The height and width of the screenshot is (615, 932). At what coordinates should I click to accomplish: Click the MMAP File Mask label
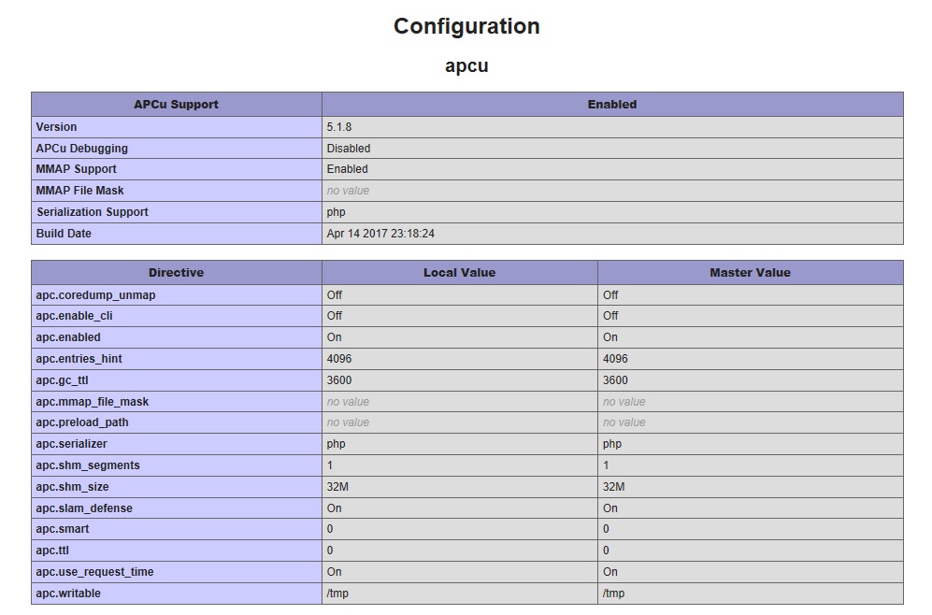pos(79,191)
